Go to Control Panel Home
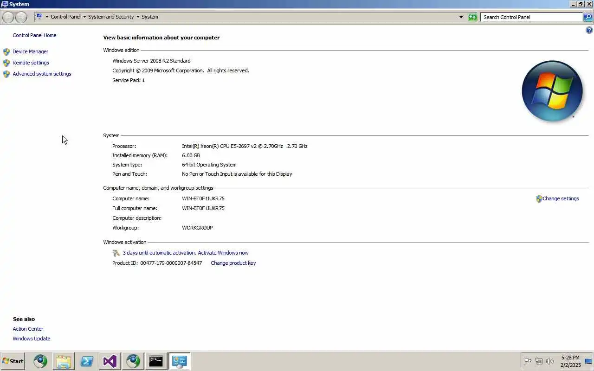 coord(34,35)
